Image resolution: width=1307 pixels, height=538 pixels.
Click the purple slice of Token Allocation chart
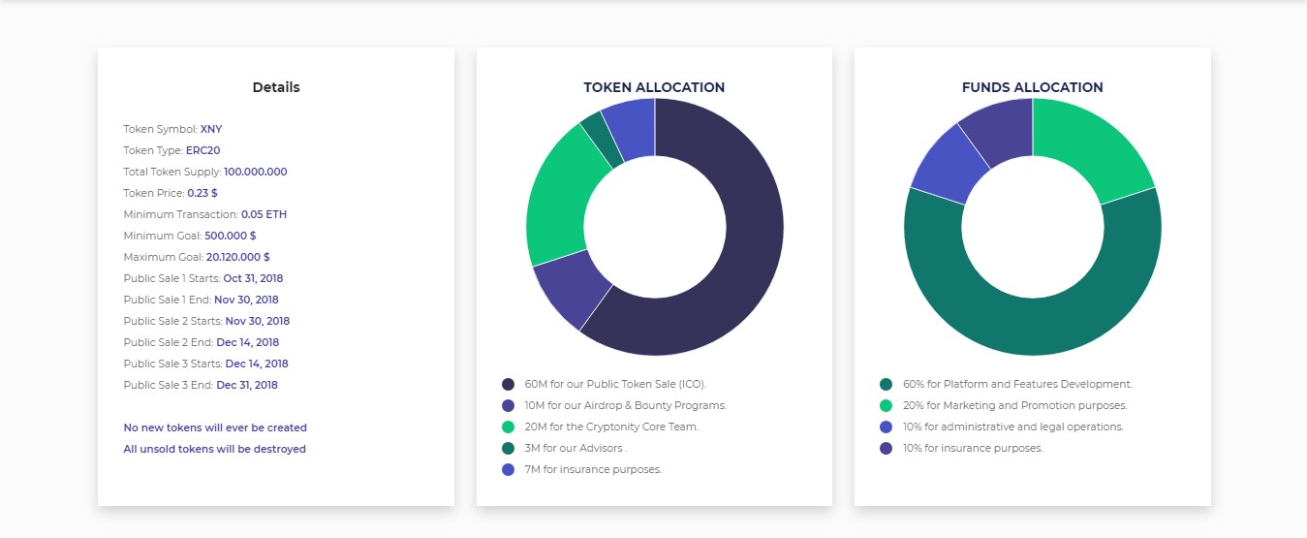click(x=572, y=291)
